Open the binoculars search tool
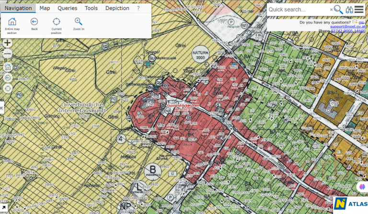 click(x=349, y=10)
